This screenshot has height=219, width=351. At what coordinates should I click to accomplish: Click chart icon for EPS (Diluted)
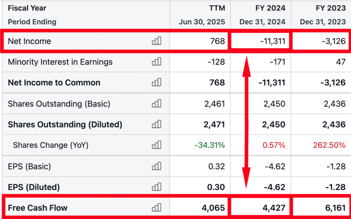point(156,187)
